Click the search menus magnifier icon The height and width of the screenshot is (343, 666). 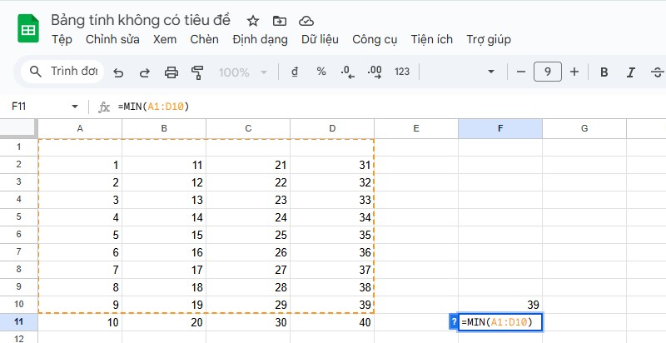click(36, 72)
